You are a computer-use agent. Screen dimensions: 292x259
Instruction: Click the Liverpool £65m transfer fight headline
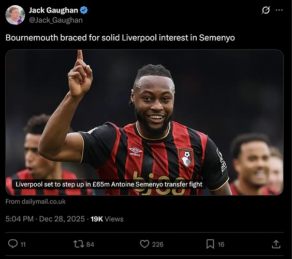click(109, 184)
